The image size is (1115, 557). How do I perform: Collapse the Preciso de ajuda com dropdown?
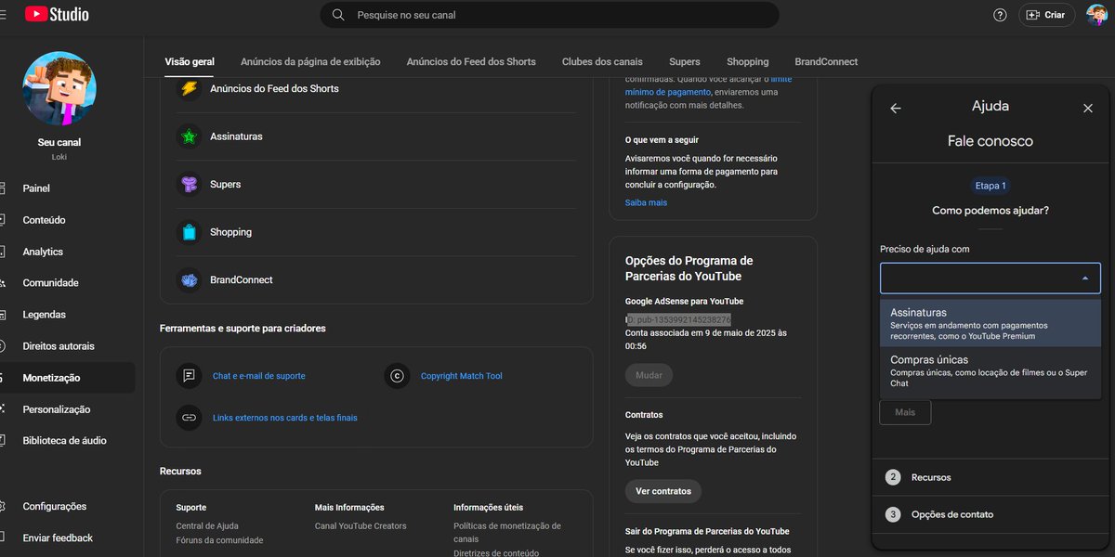point(1084,278)
